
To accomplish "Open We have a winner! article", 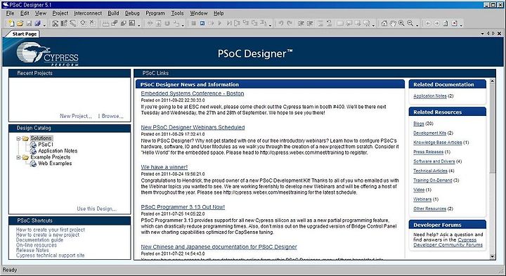I will pyautogui.click(x=164, y=167).
